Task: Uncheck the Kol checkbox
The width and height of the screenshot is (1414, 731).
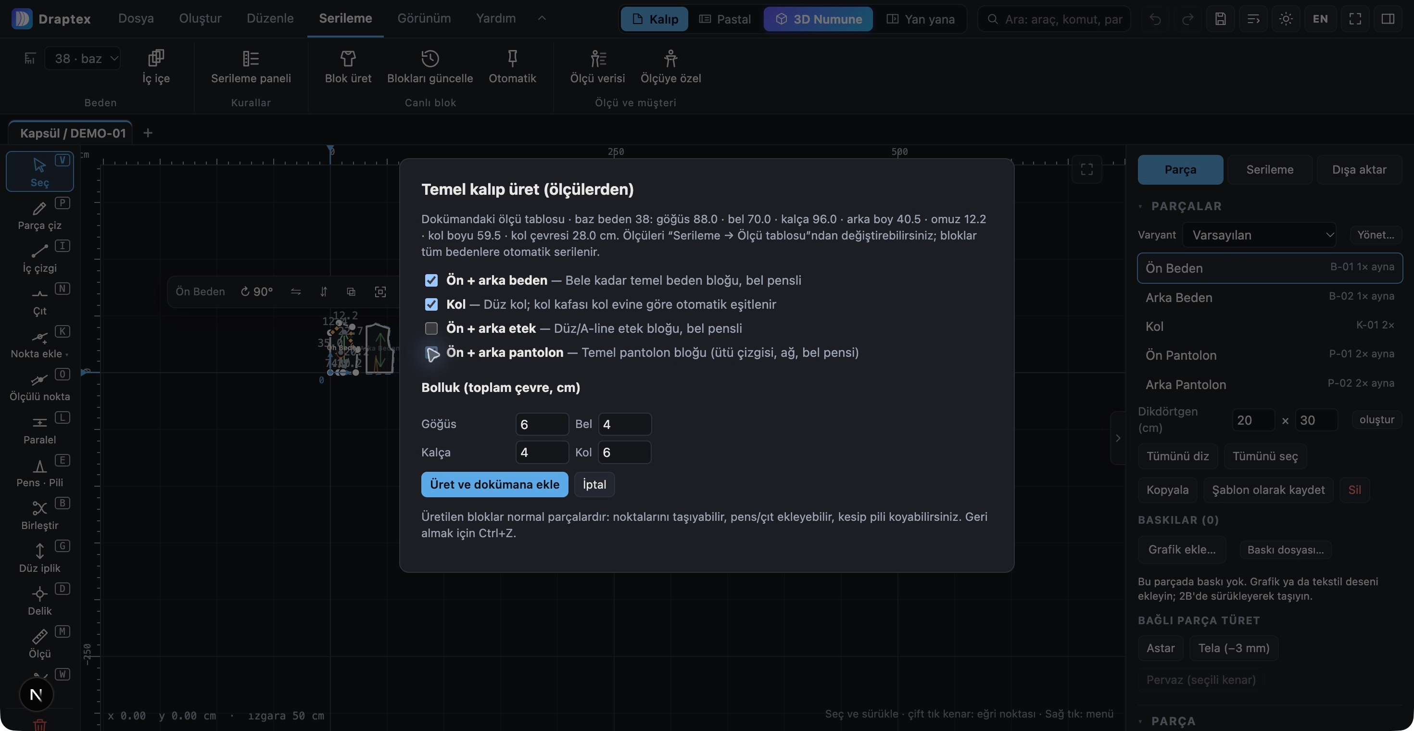Action: point(431,304)
